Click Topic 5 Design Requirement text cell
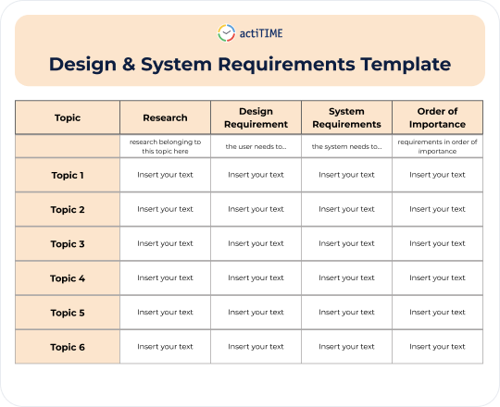This screenshot has height=407, width=500. coord(256,313)
